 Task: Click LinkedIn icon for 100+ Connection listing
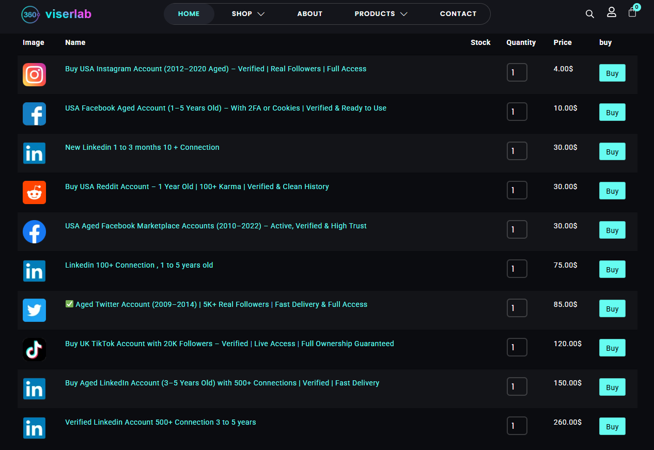coord(34,271)
